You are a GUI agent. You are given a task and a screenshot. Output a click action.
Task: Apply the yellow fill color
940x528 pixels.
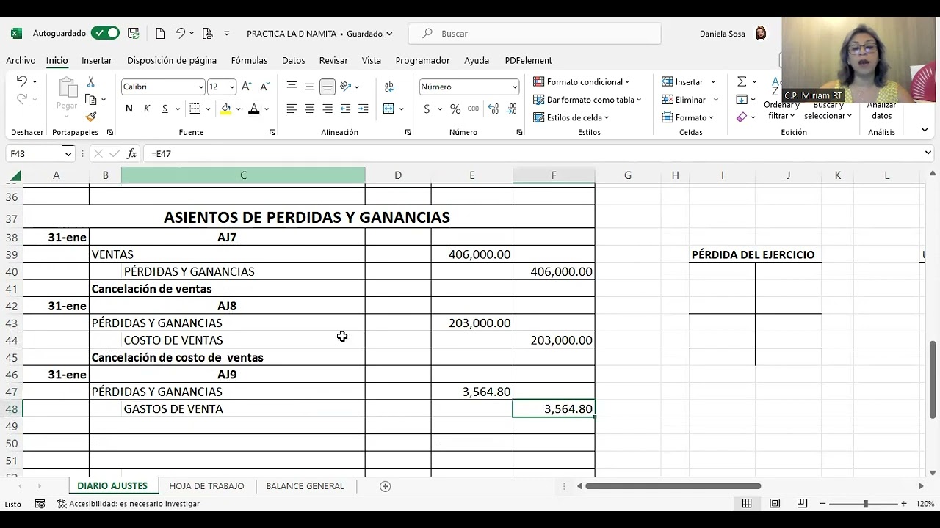point(226,109)
